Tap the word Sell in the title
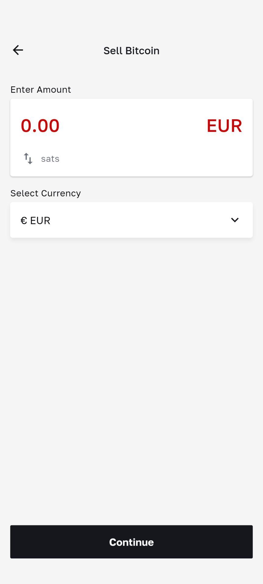263x584 pixels. [113, 51]
